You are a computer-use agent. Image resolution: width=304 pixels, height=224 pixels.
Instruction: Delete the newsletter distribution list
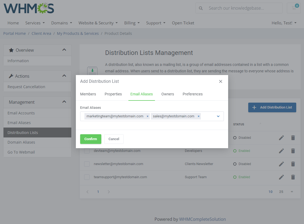293,164
